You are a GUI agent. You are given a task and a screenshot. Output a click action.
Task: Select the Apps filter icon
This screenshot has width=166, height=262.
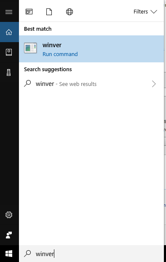pos(29,12)
